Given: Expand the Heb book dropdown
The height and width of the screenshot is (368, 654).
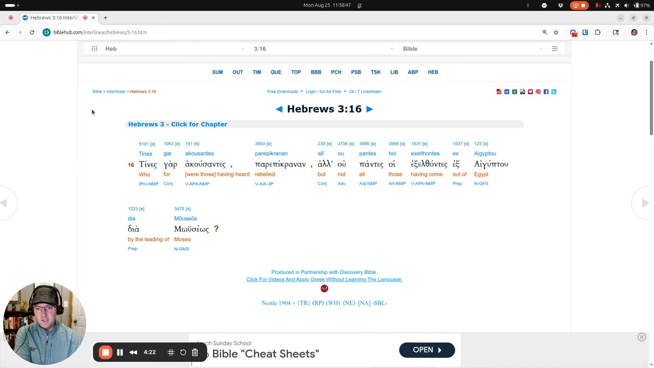Looking at the screenshot, I should tap(175, 49).
